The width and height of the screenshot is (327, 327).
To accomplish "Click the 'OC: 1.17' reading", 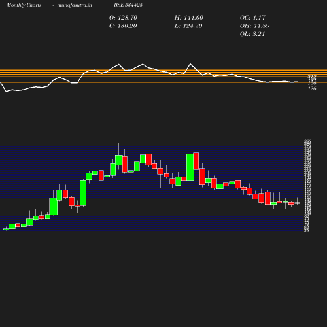I will (252, 18).
